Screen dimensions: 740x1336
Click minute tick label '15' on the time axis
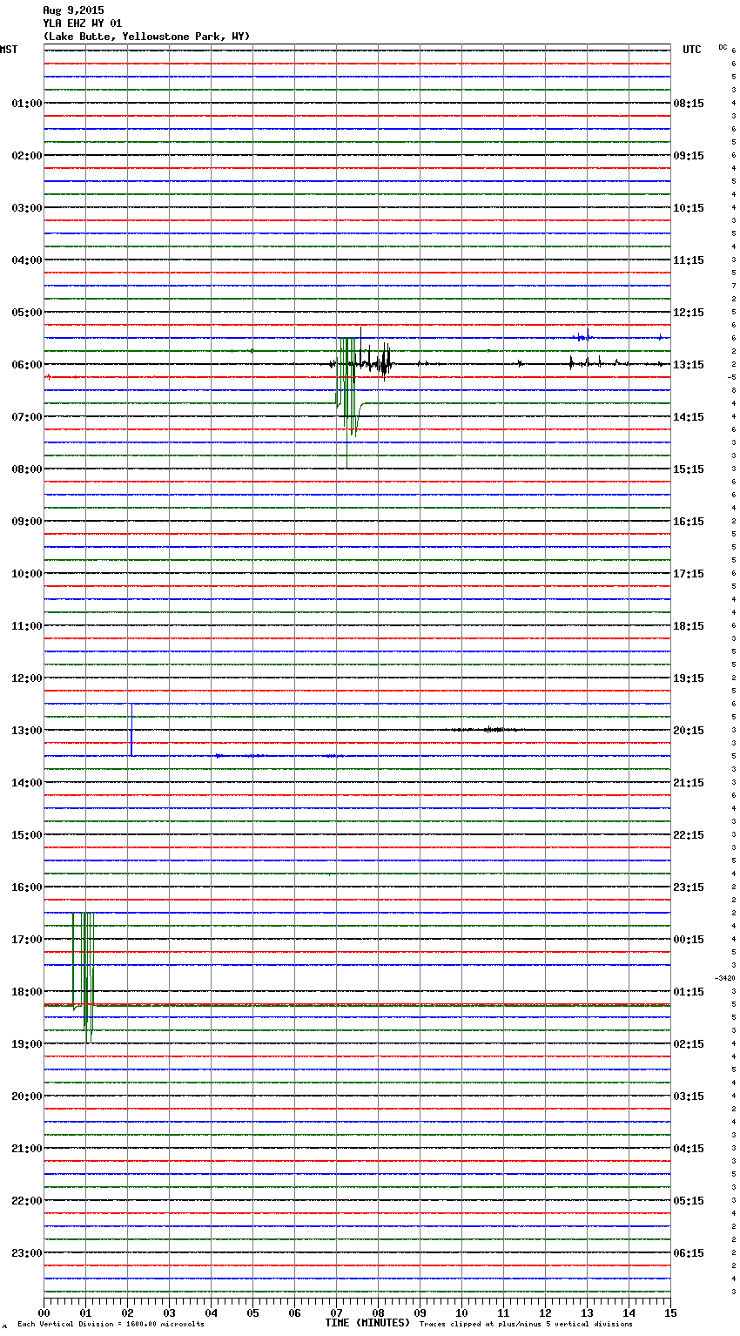pos(671,1312)
